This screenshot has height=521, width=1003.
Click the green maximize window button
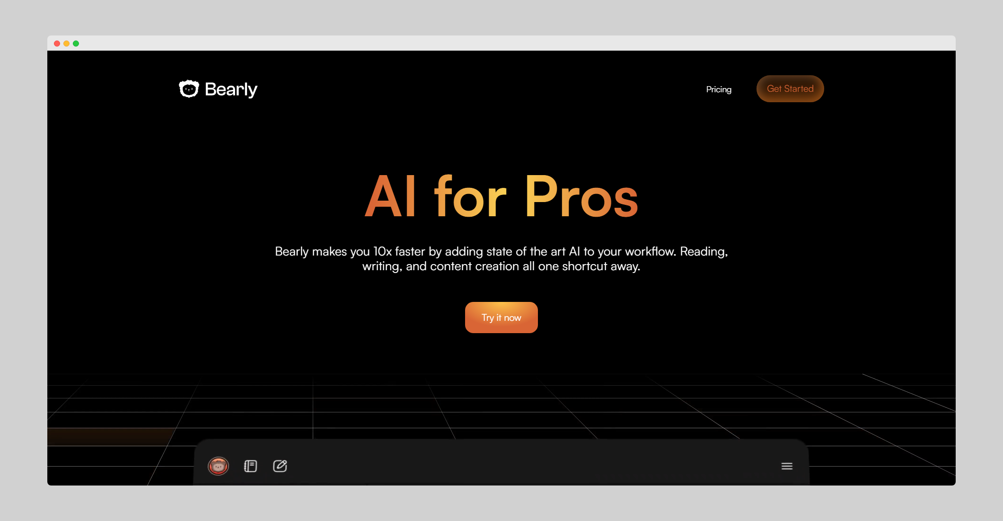76,44
